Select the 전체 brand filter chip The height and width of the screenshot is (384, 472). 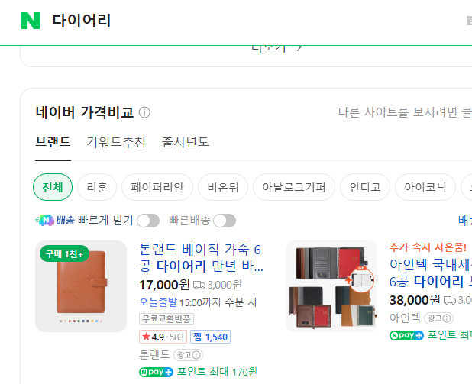click(53, 187)
